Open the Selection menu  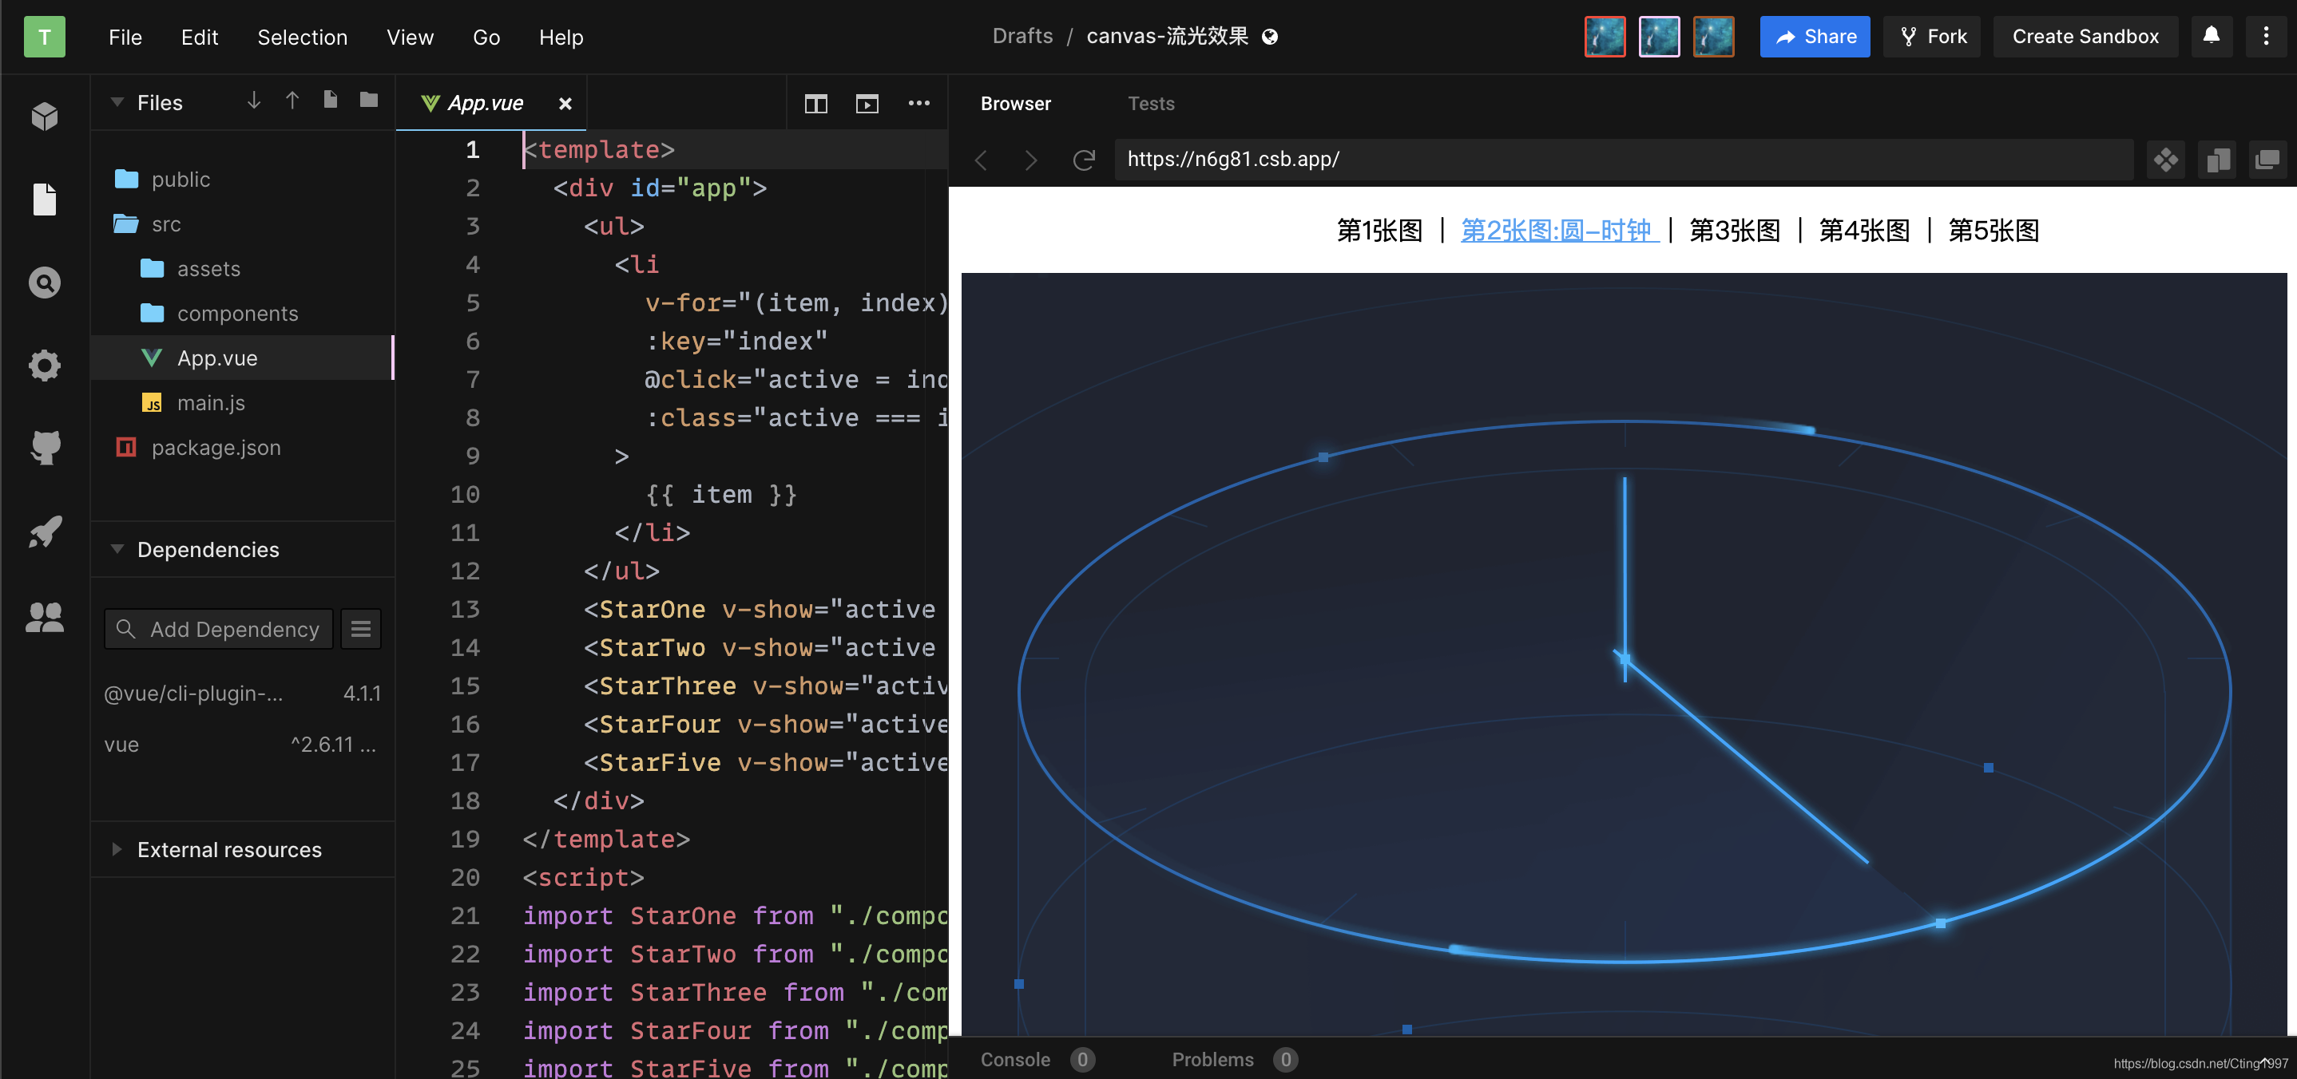302,38
